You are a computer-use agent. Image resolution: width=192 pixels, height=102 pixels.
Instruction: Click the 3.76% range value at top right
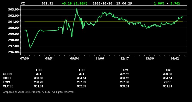(x=175, y=3)
